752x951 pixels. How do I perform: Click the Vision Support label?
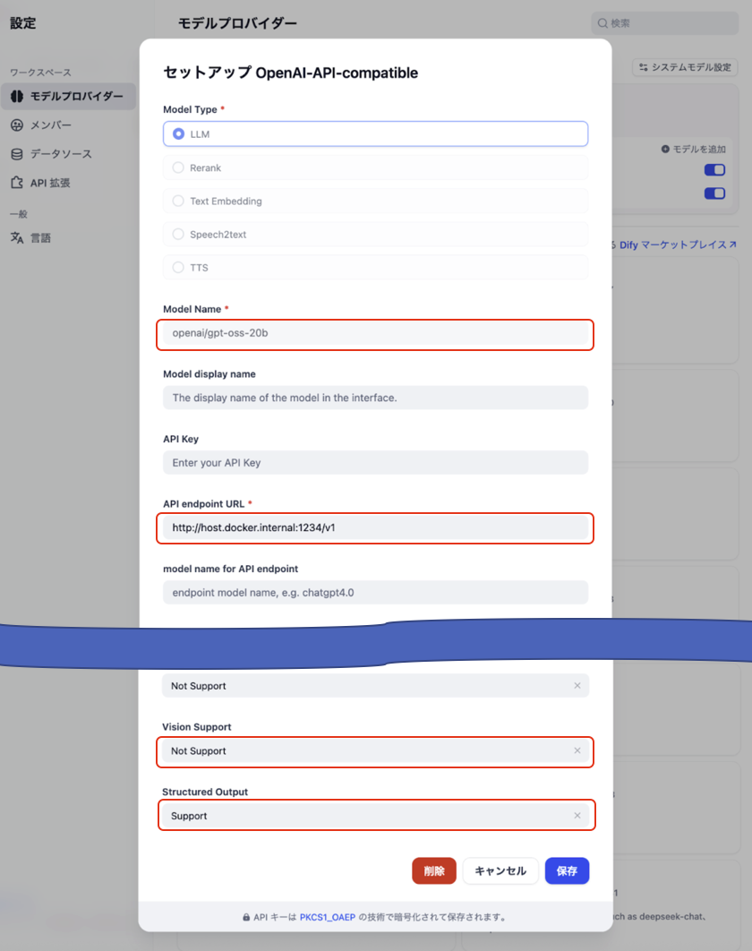[x=196, y=726]
